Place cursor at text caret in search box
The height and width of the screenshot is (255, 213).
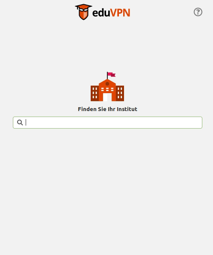[x=26, y=123]
